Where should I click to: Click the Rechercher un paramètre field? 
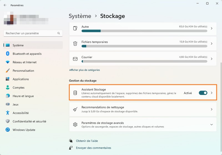click(x=31, y=33)
